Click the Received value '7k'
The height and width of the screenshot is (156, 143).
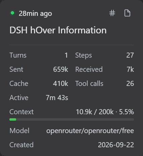coord(130,69)
